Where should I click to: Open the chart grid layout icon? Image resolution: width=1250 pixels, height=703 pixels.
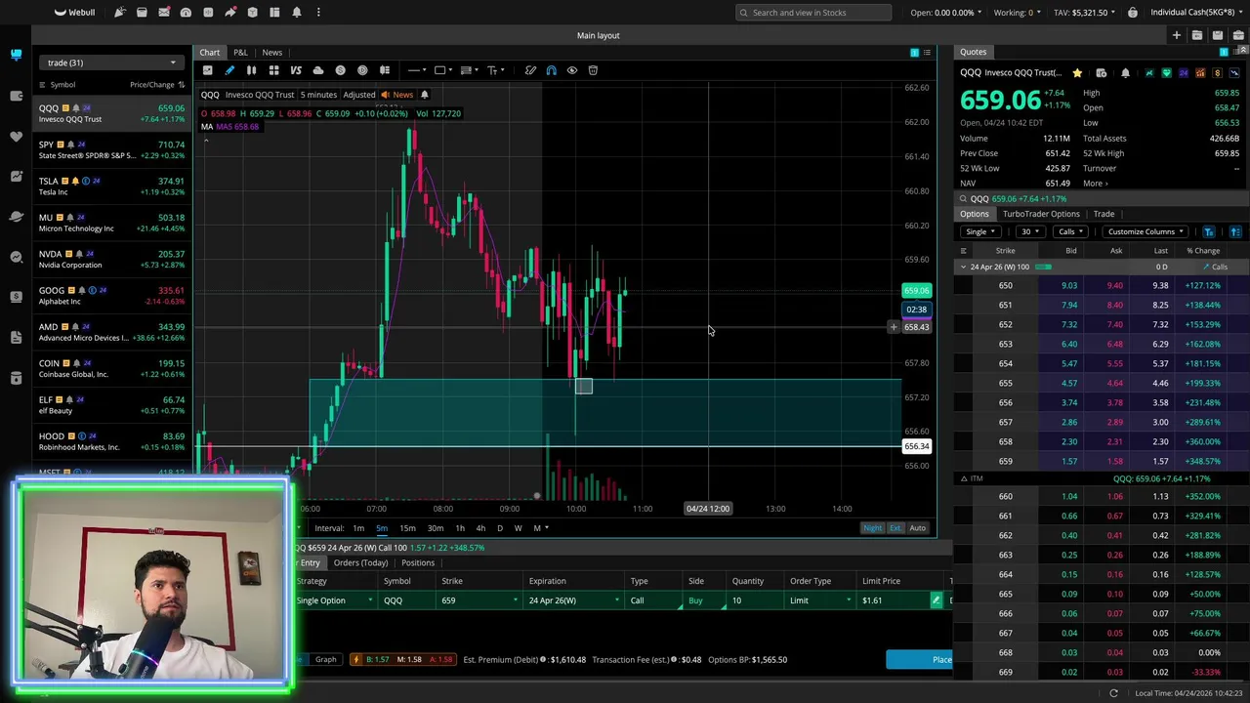(273, 70)
